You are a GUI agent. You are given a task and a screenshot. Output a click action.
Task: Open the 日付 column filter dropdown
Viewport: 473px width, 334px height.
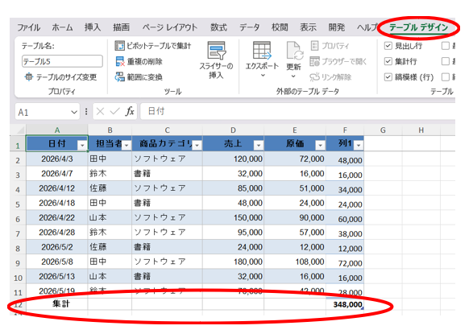82,145
